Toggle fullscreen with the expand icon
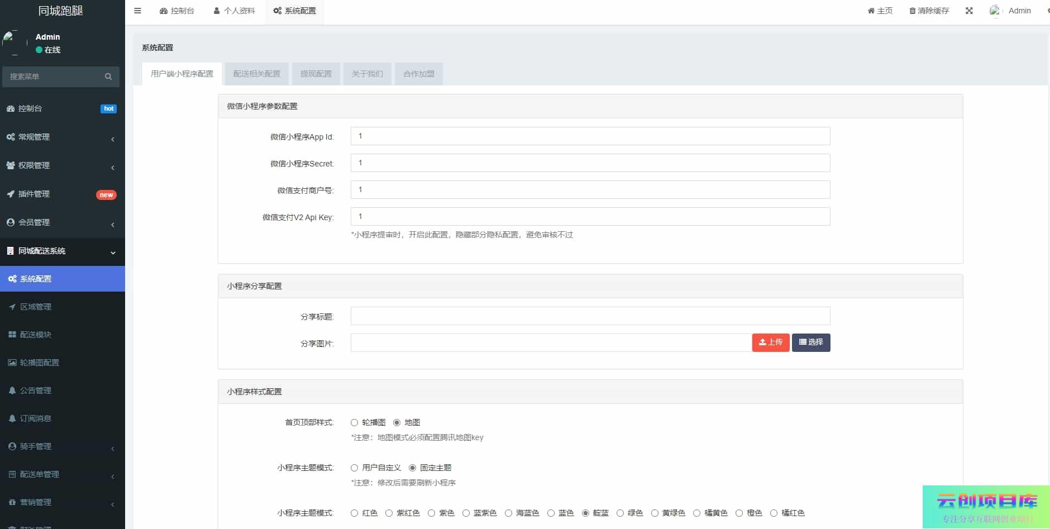 (x=969, y=11)
